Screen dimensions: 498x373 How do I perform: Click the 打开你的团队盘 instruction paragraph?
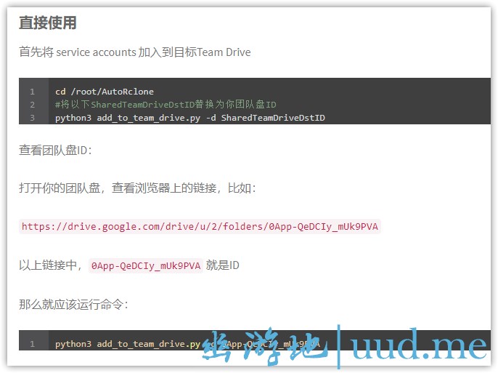coord(137,188)
